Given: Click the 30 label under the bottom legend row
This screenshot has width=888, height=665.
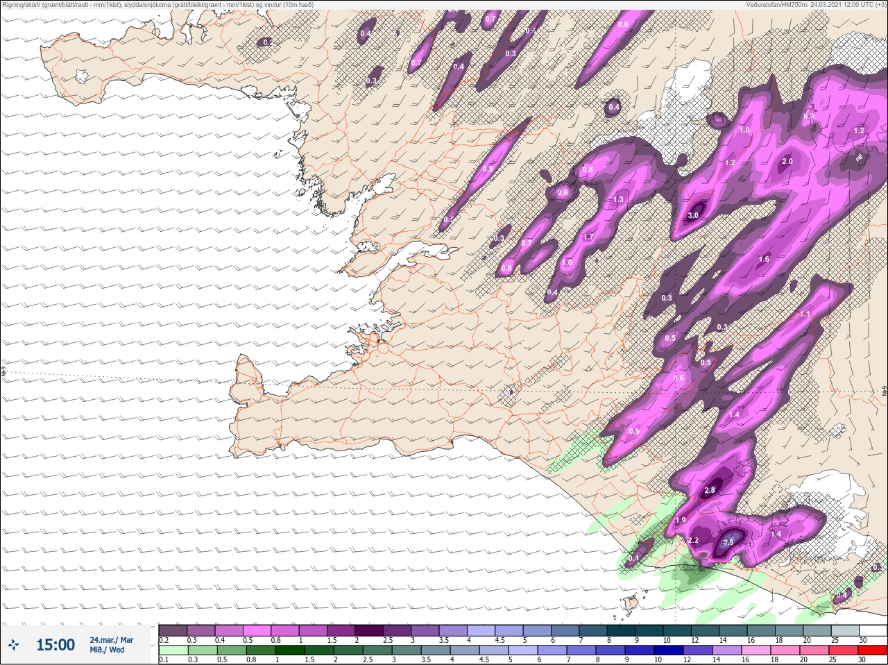Looking at the screenshot, I should point(862,660).
